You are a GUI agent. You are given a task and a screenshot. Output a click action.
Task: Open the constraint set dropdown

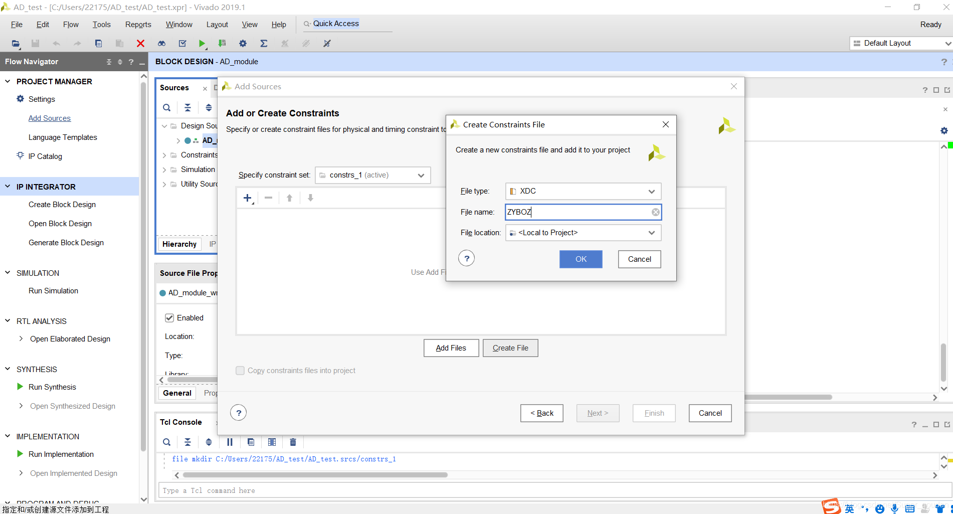tap(372, 175)
